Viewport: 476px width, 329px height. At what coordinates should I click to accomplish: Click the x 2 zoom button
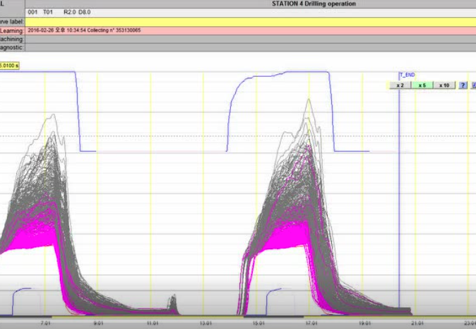[x=399, y=85]
